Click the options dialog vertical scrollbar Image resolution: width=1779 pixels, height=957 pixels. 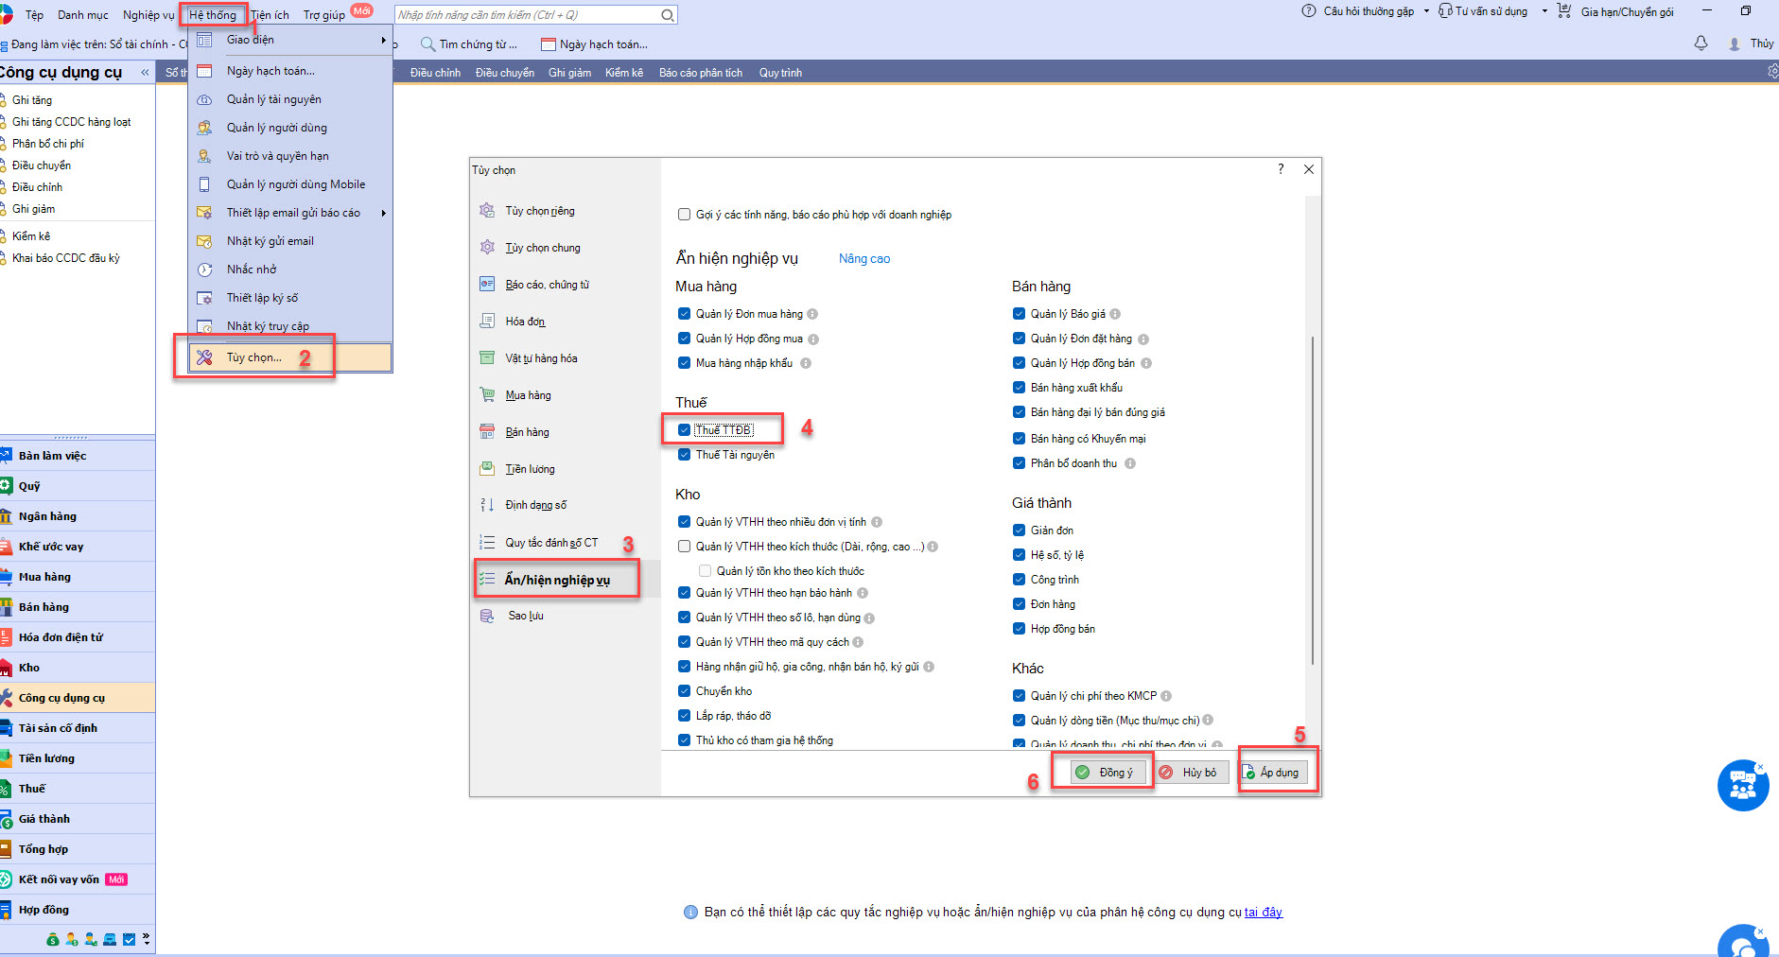1312,499
